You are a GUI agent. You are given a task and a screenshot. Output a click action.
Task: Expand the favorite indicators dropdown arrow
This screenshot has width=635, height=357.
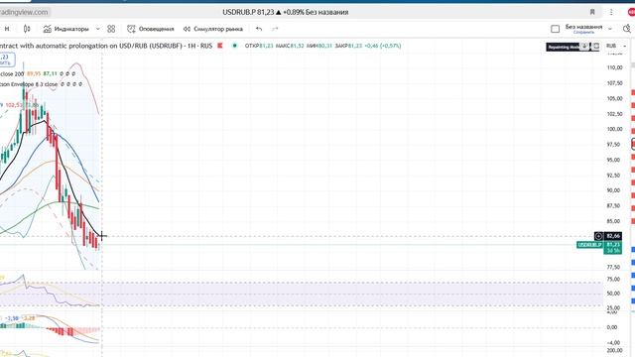coord(97,29)
